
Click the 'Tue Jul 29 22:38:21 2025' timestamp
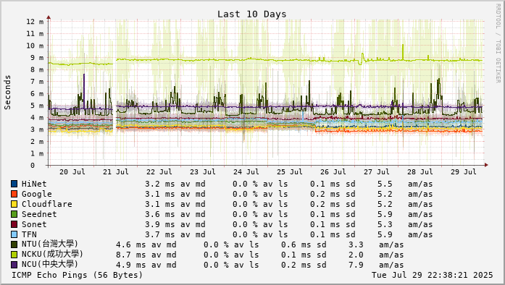(433, 275)
